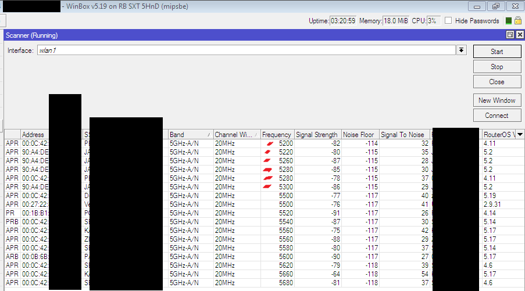The height and width of the screenshot is (291, 525).
Task: Minimize the WinBox window
Action: 477,6
